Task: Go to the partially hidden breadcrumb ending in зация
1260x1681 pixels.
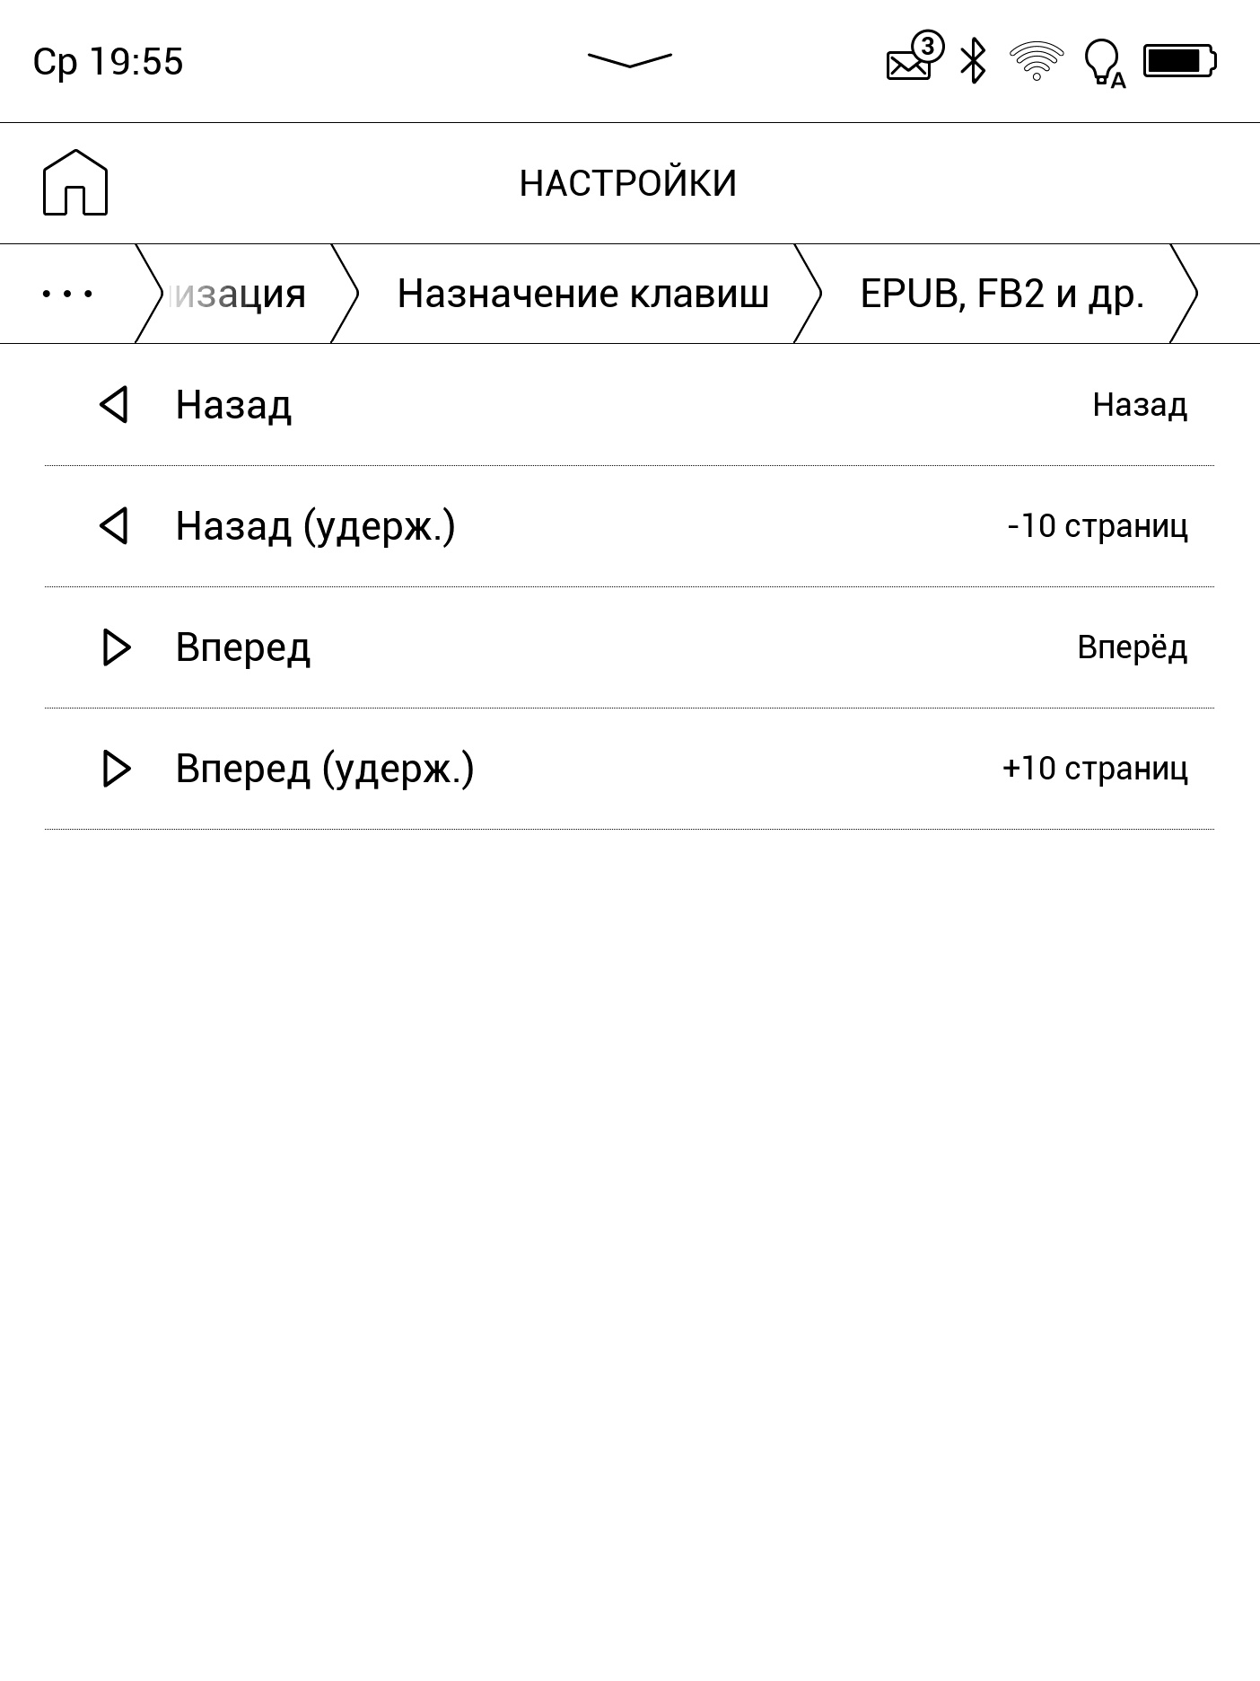Action: click(238, 294)
